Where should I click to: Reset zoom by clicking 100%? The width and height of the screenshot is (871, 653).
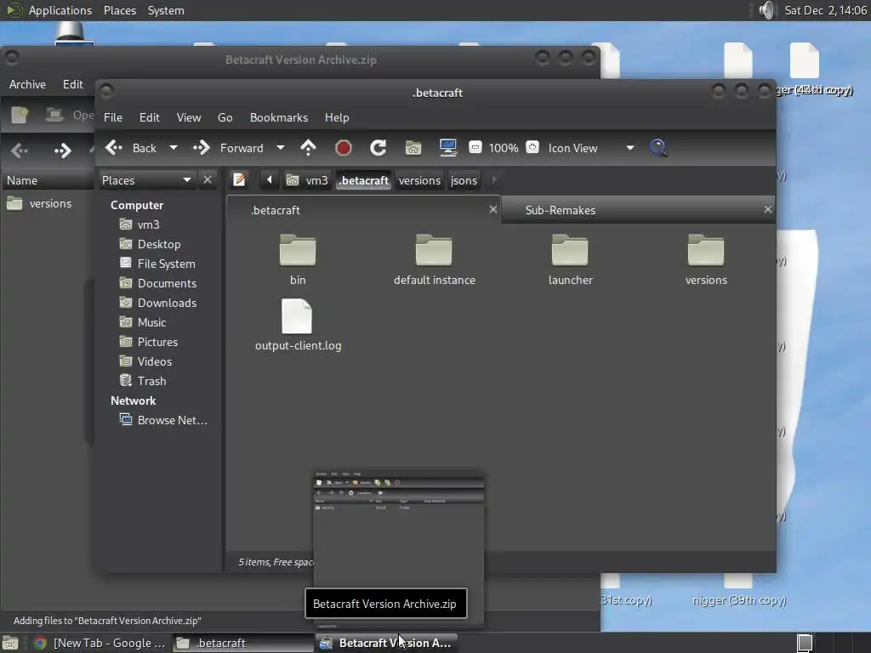[x=504, y=148]
